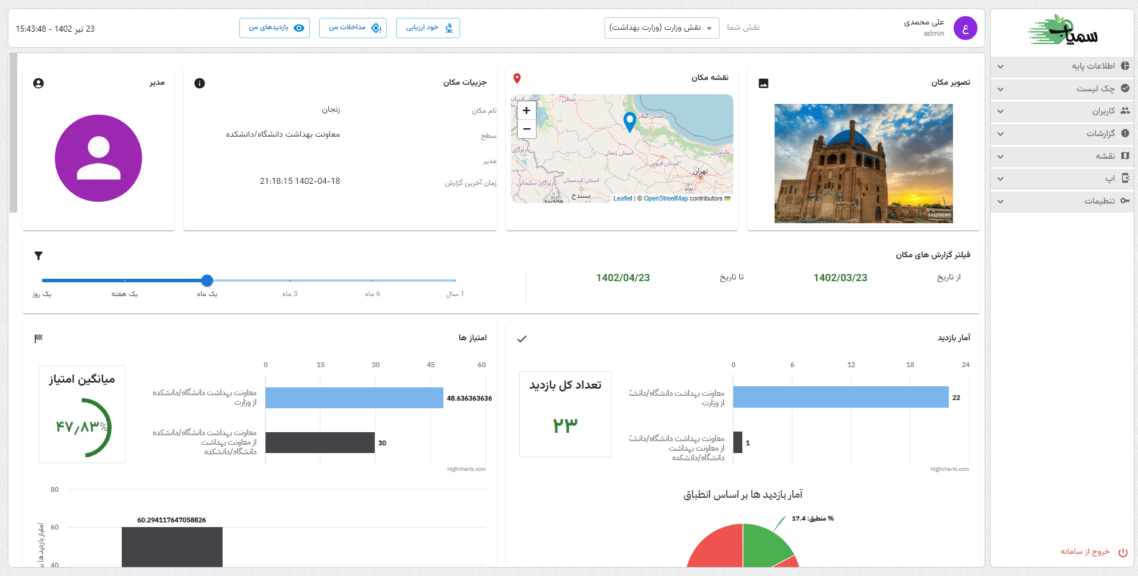The width and height of the screenshot is (1138, 576).
Task: Click the dark column valued 60.294117647058826
Action: click(172, 547)
